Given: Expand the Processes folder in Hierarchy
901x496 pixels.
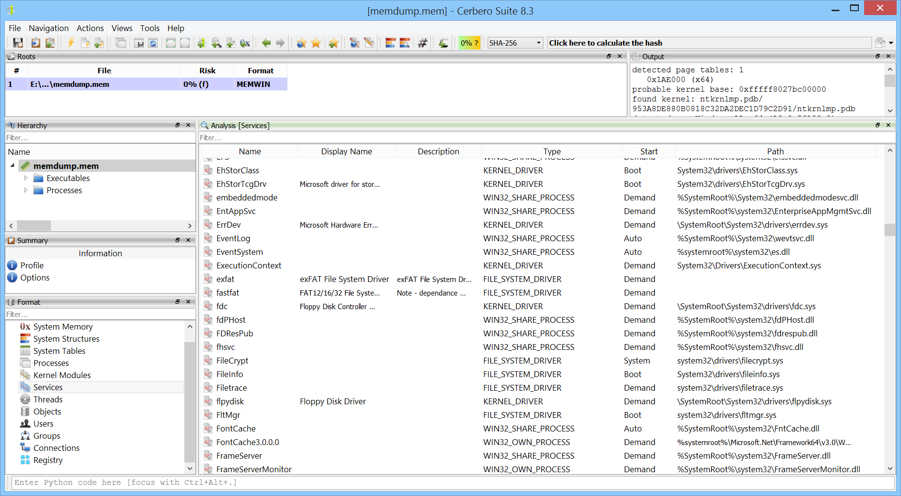Looking at the screenshot, I should point(26,190).
